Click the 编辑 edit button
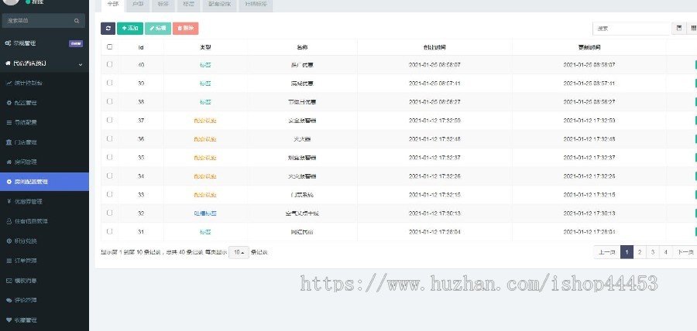 (x=158, y=29)
